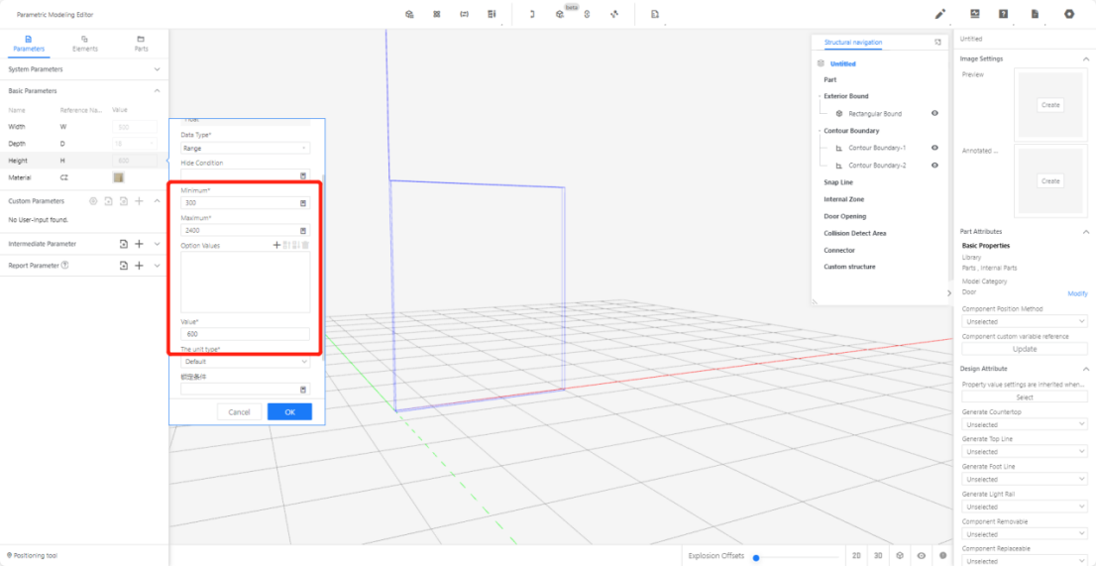Screen dimensions: 1097x566
Task: Toggle visibility of Contour Boundary-2
Action: [934, 166]
